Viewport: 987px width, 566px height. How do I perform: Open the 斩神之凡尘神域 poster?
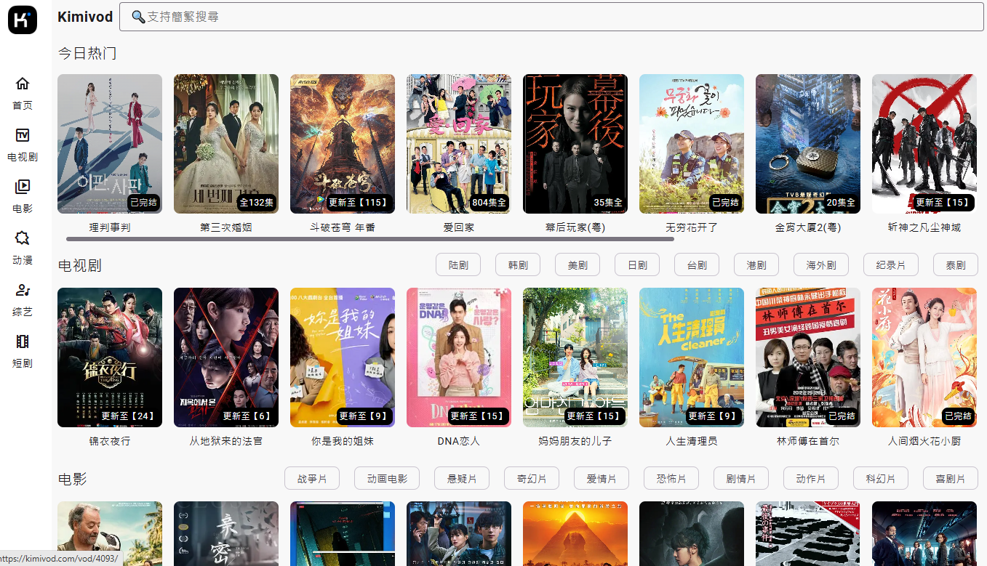click(x=924, y=144)
